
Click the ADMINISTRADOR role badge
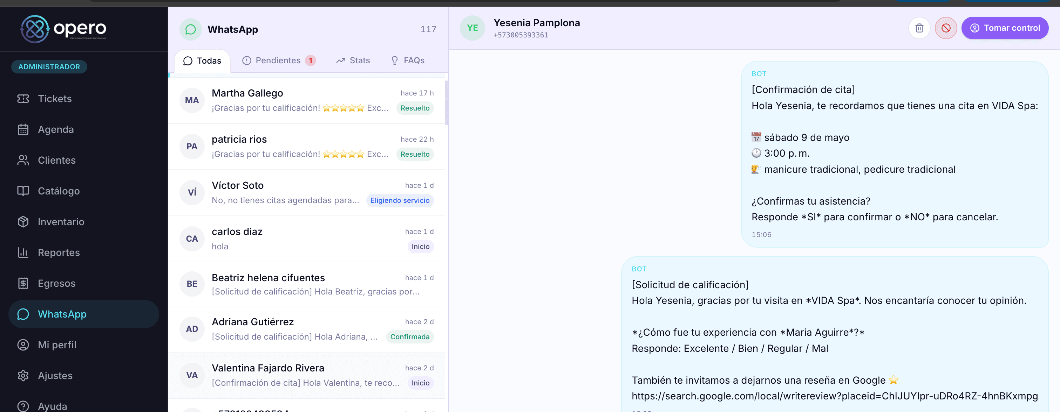coord(49,66)
